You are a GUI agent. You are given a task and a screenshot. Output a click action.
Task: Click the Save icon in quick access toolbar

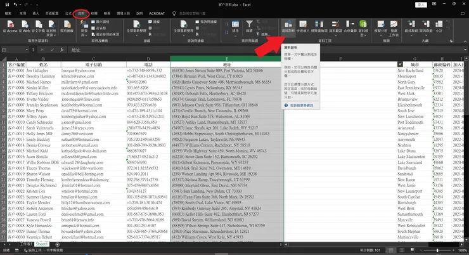(x=5, y=4)
